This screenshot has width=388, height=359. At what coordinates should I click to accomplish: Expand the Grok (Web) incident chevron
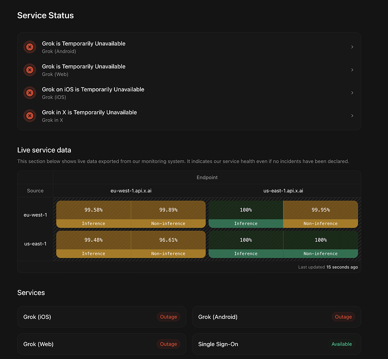[352, 70]
